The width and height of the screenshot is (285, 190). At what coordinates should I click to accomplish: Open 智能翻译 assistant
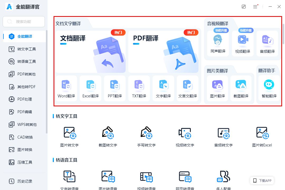coord(269,88)
